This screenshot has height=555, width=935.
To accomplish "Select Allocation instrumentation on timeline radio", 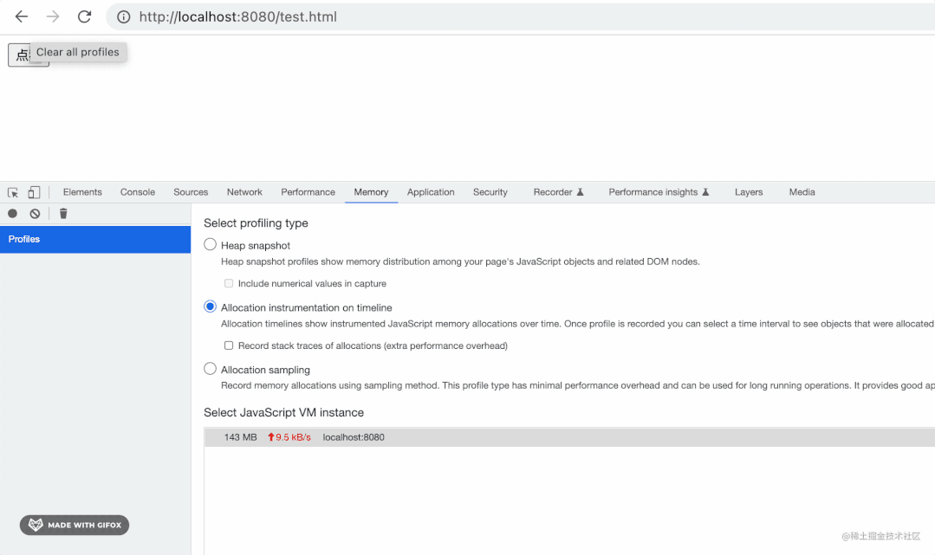I will [x=210, y=307].
